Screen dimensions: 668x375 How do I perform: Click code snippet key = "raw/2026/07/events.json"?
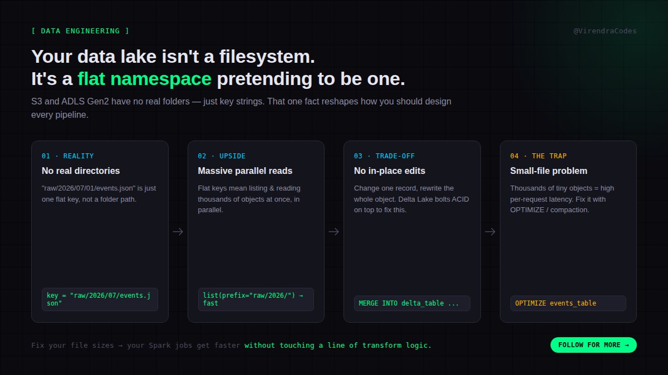coord(100,299)
